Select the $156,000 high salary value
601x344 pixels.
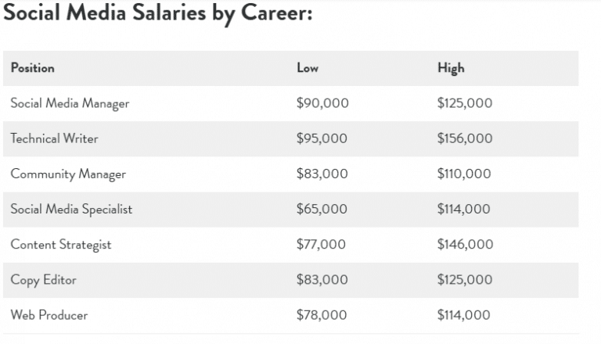(x=465, y=138)
